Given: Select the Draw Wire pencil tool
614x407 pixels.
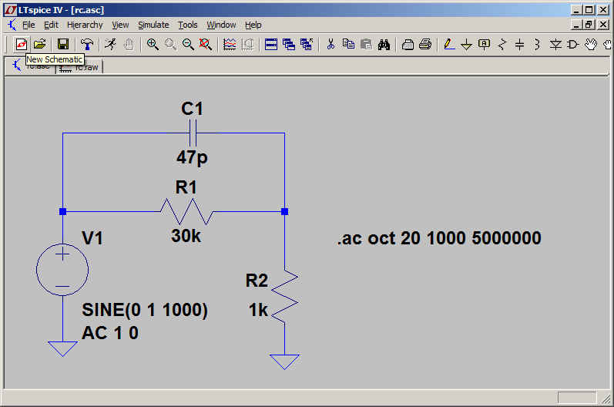Looking at the screenshot, I should coord(449,44).
